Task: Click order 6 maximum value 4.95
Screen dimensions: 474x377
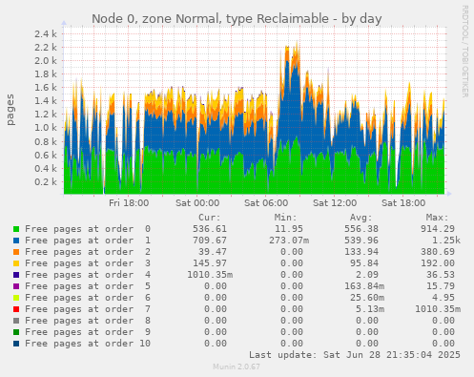Action: 443,298
